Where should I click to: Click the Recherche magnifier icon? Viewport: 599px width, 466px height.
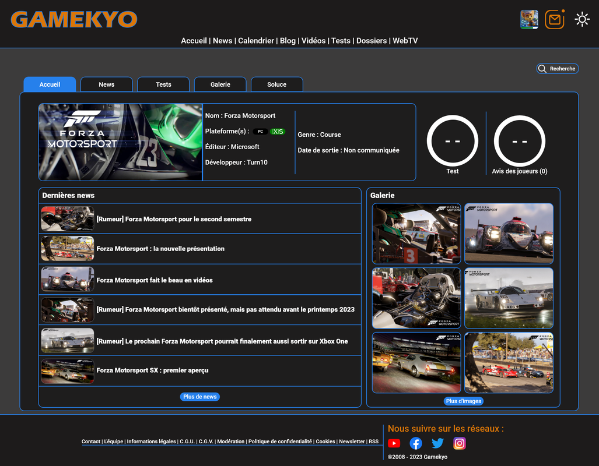(542, 69)
